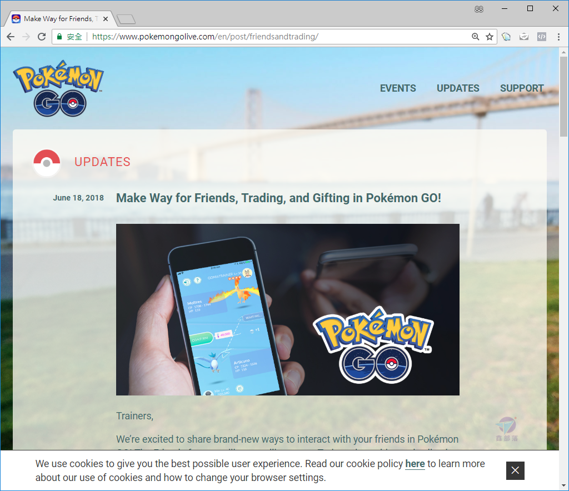Maximize the Chrome window
The height and width of the screenshot is (491, 569).
coord(530,9)
